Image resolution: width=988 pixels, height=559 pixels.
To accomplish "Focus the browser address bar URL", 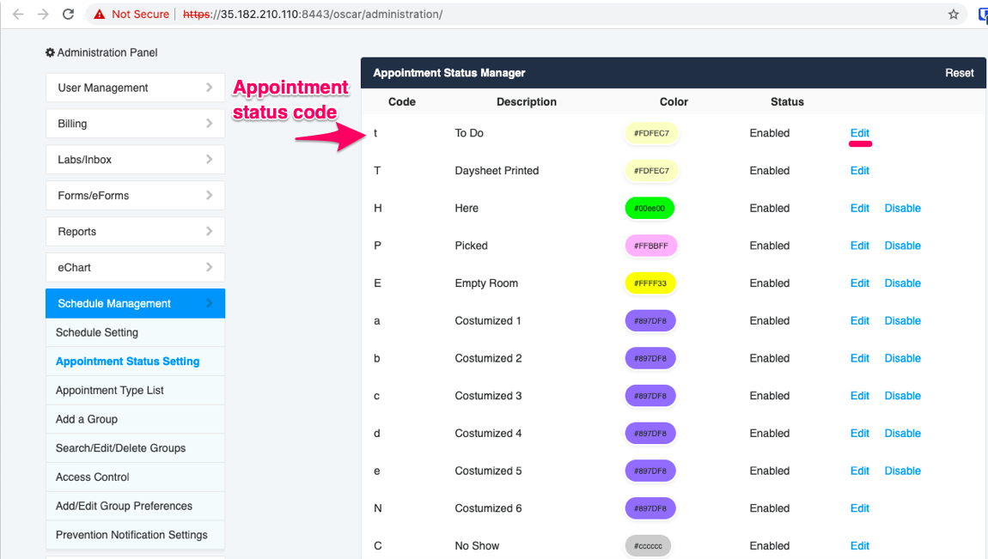I will tap(313, 14).
